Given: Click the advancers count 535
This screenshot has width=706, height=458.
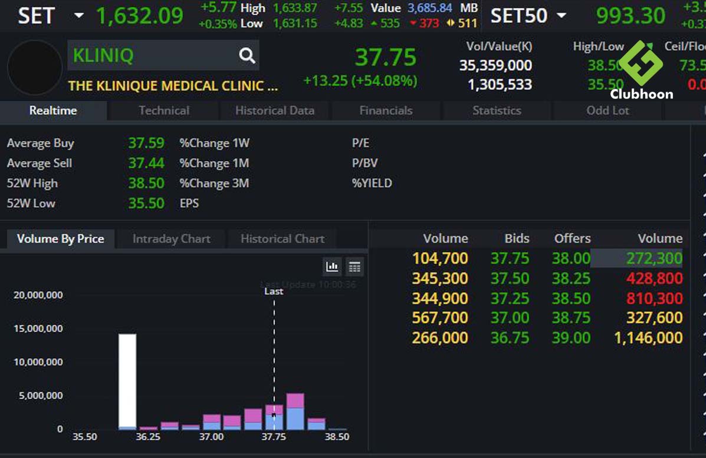Looking at the screenshot, I should pyautogui.click(x=390, y=24).
